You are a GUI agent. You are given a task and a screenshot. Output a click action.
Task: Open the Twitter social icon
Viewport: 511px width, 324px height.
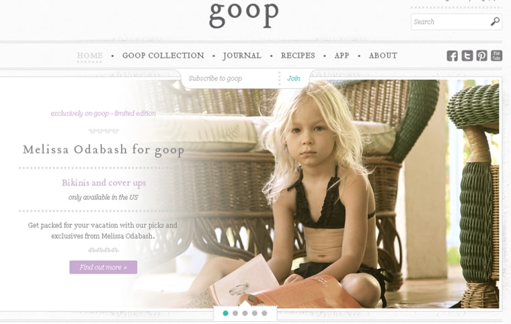(467, 56)
